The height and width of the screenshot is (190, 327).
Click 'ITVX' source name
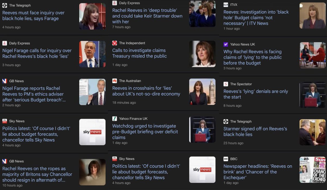coord(234,5)
